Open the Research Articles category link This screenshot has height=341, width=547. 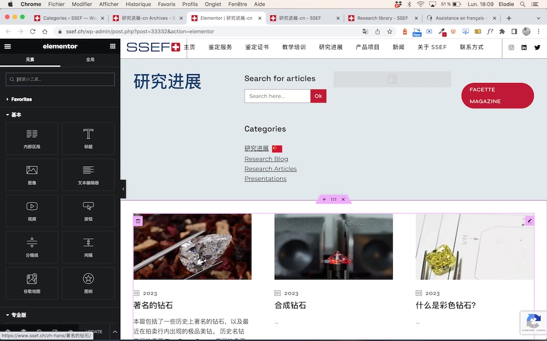(x=271, y=169)
